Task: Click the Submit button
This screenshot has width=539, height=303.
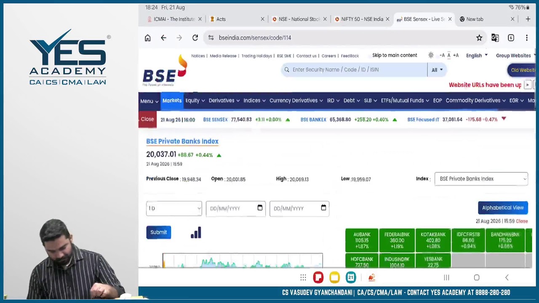Action: 159,232
